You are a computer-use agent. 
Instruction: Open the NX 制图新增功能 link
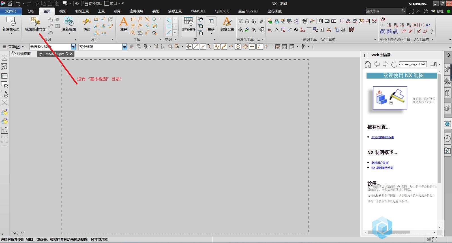pyautogui.click(x=382, y=168)
